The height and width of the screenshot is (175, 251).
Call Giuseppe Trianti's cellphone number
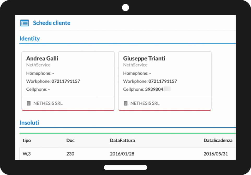157,89
